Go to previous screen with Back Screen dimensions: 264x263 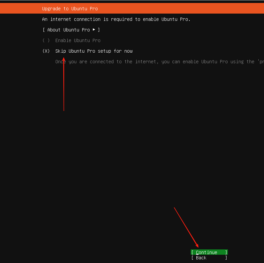coord(201,258)
